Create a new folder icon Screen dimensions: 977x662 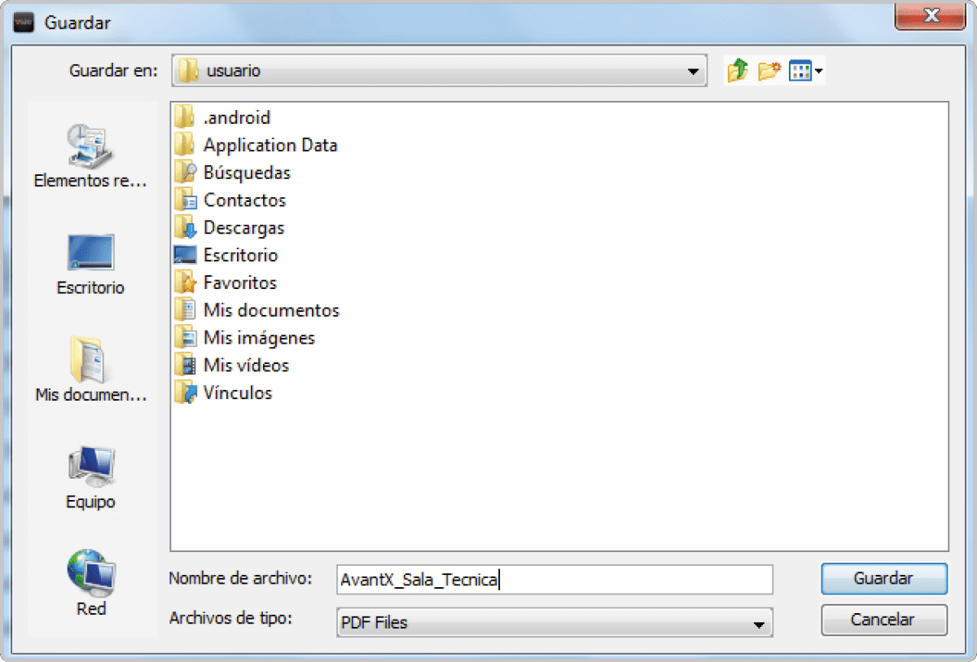(769, 71)
